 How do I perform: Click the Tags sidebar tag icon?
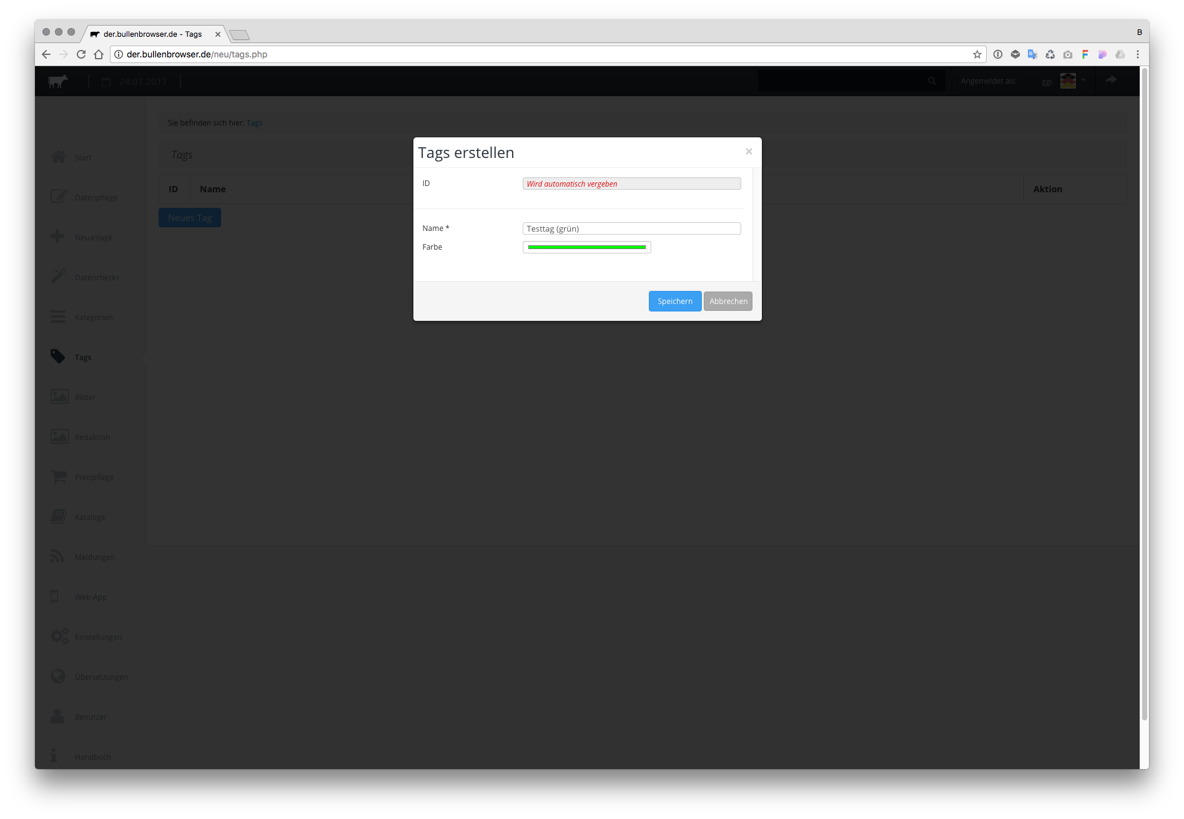(58, 356)
